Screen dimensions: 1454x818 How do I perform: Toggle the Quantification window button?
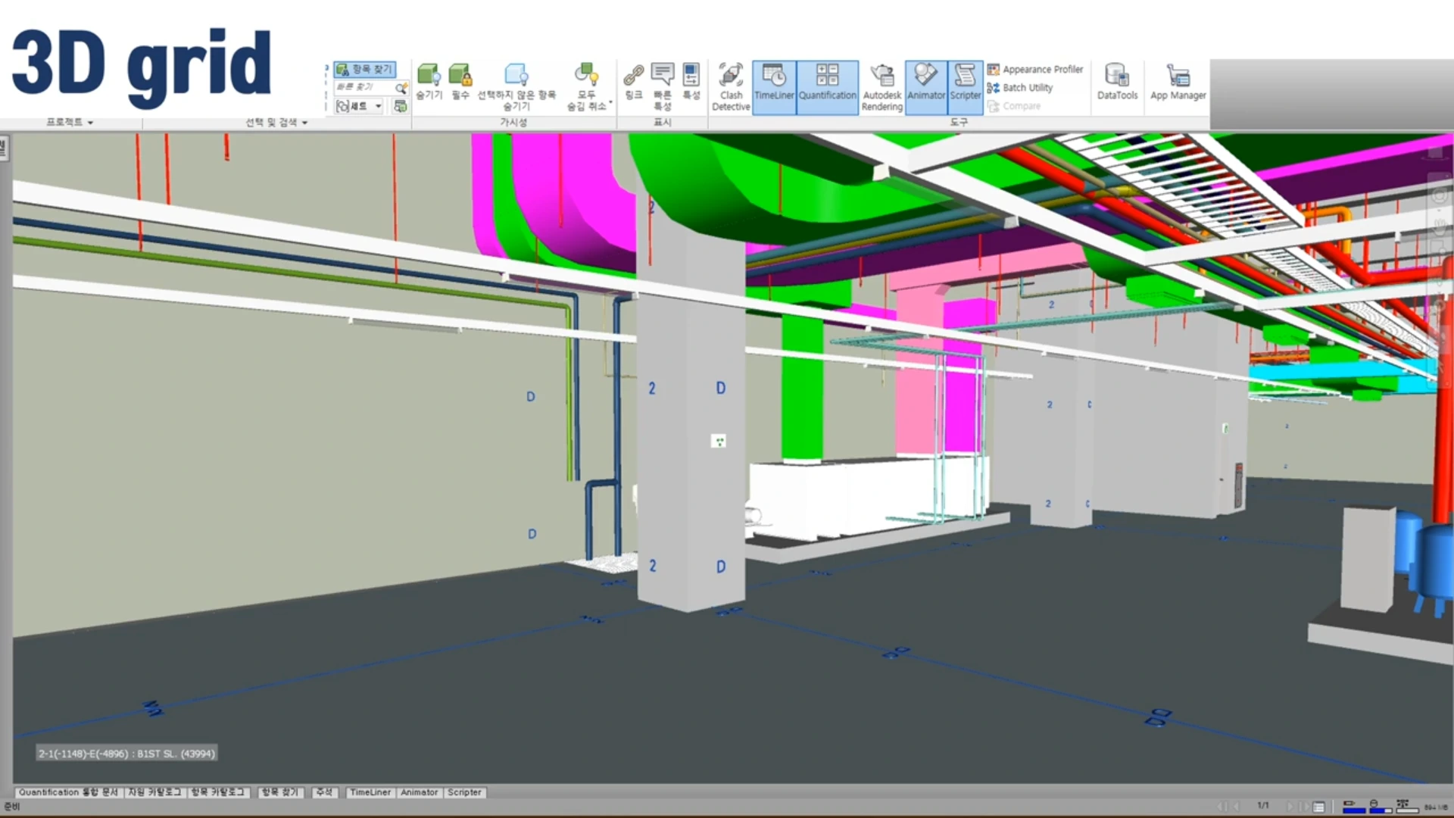(827, 87)
